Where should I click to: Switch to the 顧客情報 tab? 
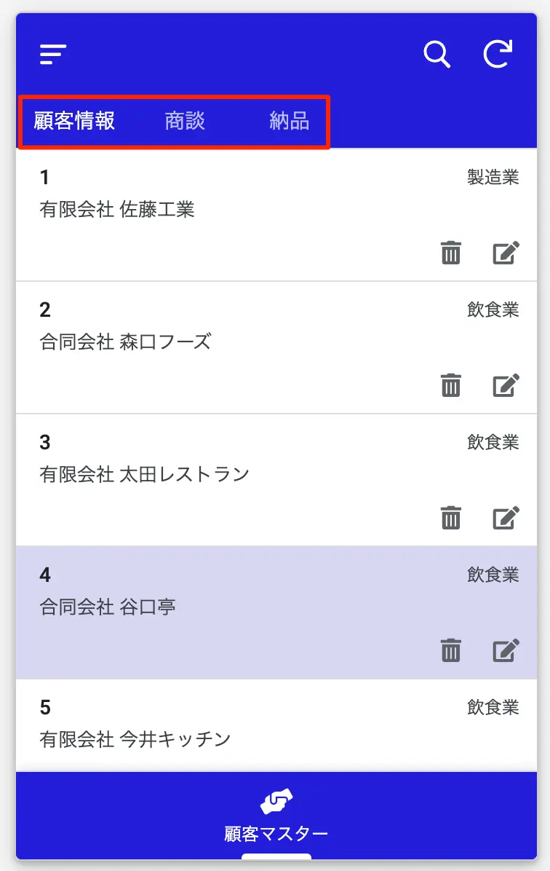(74, 121)
